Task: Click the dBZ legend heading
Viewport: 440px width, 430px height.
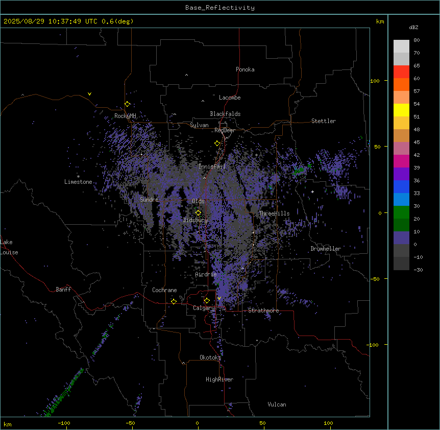Action: pos(413,28)
